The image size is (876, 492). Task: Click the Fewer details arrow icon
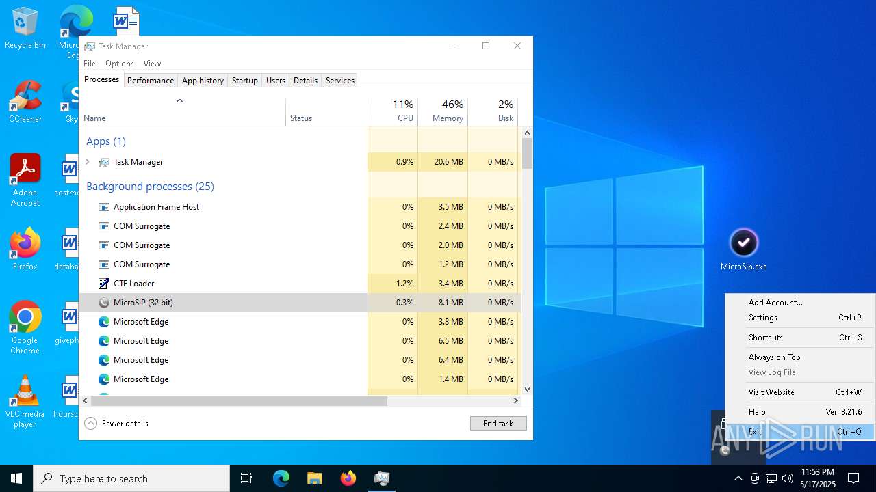pos(91,424)
